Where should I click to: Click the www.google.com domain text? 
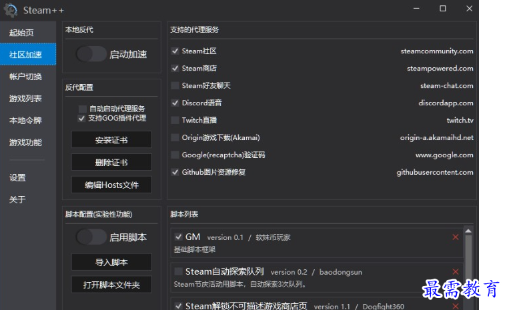point(444,155)
